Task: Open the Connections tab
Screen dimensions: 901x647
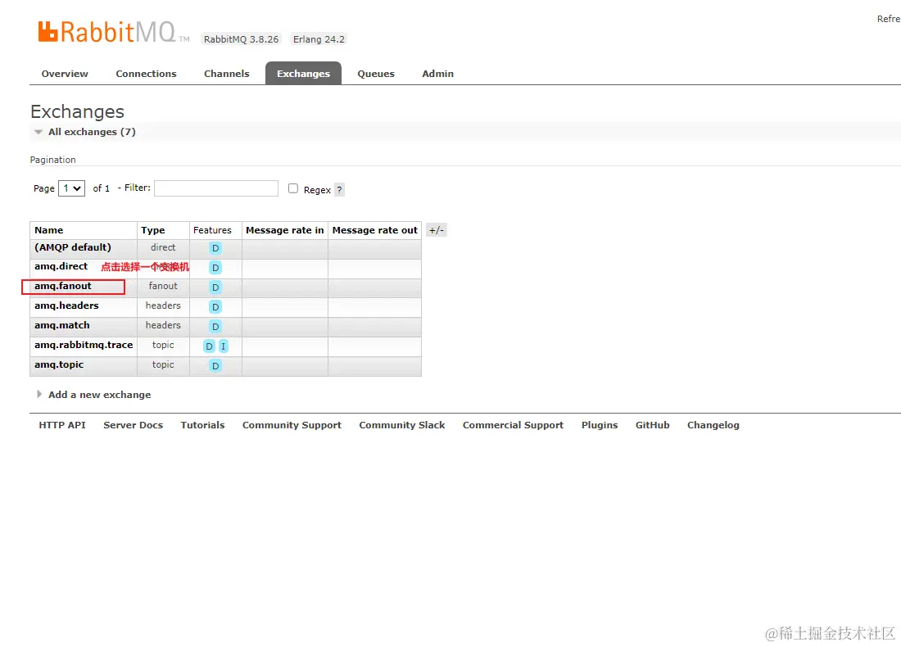Action: tap(146, 74)
